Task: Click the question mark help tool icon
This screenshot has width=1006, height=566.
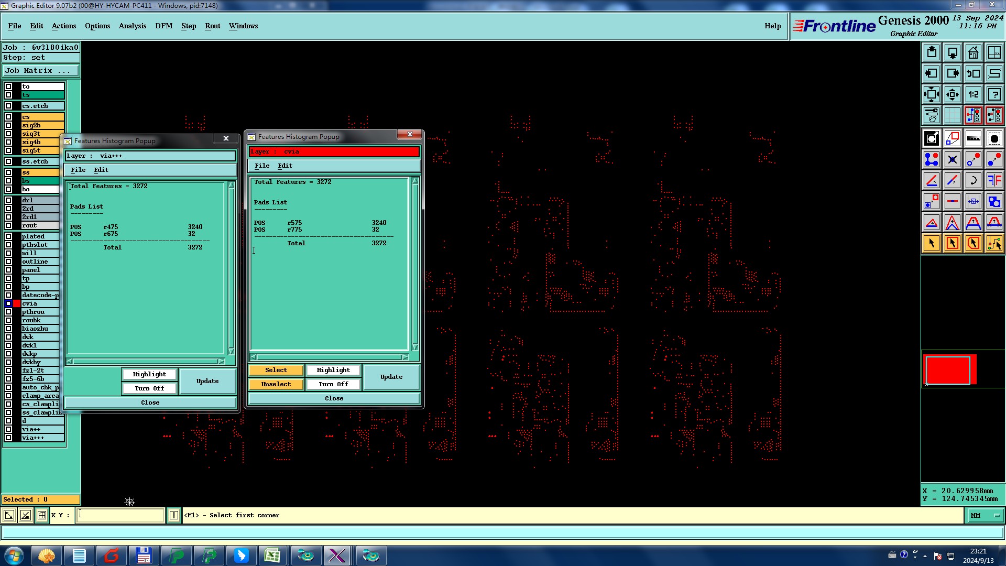Action: [994, 94]
